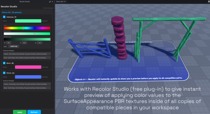Click the G value field
Image resolution: width=210 pixels, height=114 pixels.
24,43
